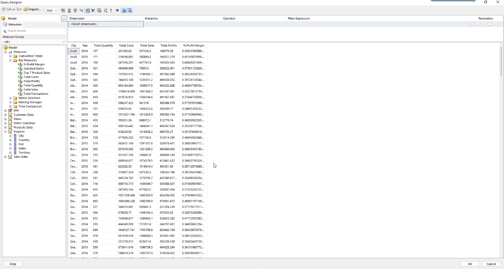The image size is (504, 269).
Task: Open the Query Parameters toolbar icon
Action: (x=99, y=10)
